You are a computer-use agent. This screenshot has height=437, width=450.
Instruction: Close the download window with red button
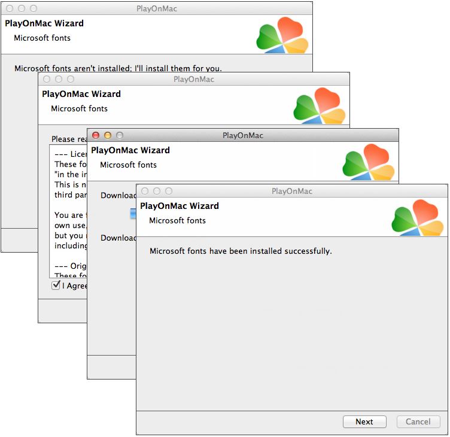coord(96,135)
